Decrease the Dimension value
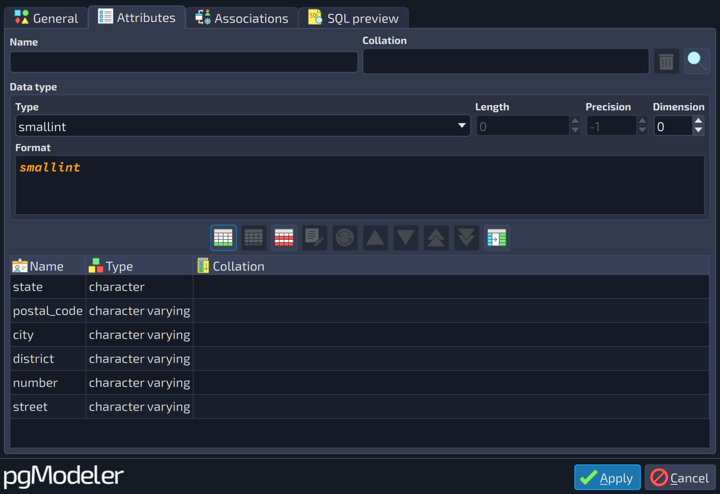This screenshot has width=720, height=494. point(698,130)
